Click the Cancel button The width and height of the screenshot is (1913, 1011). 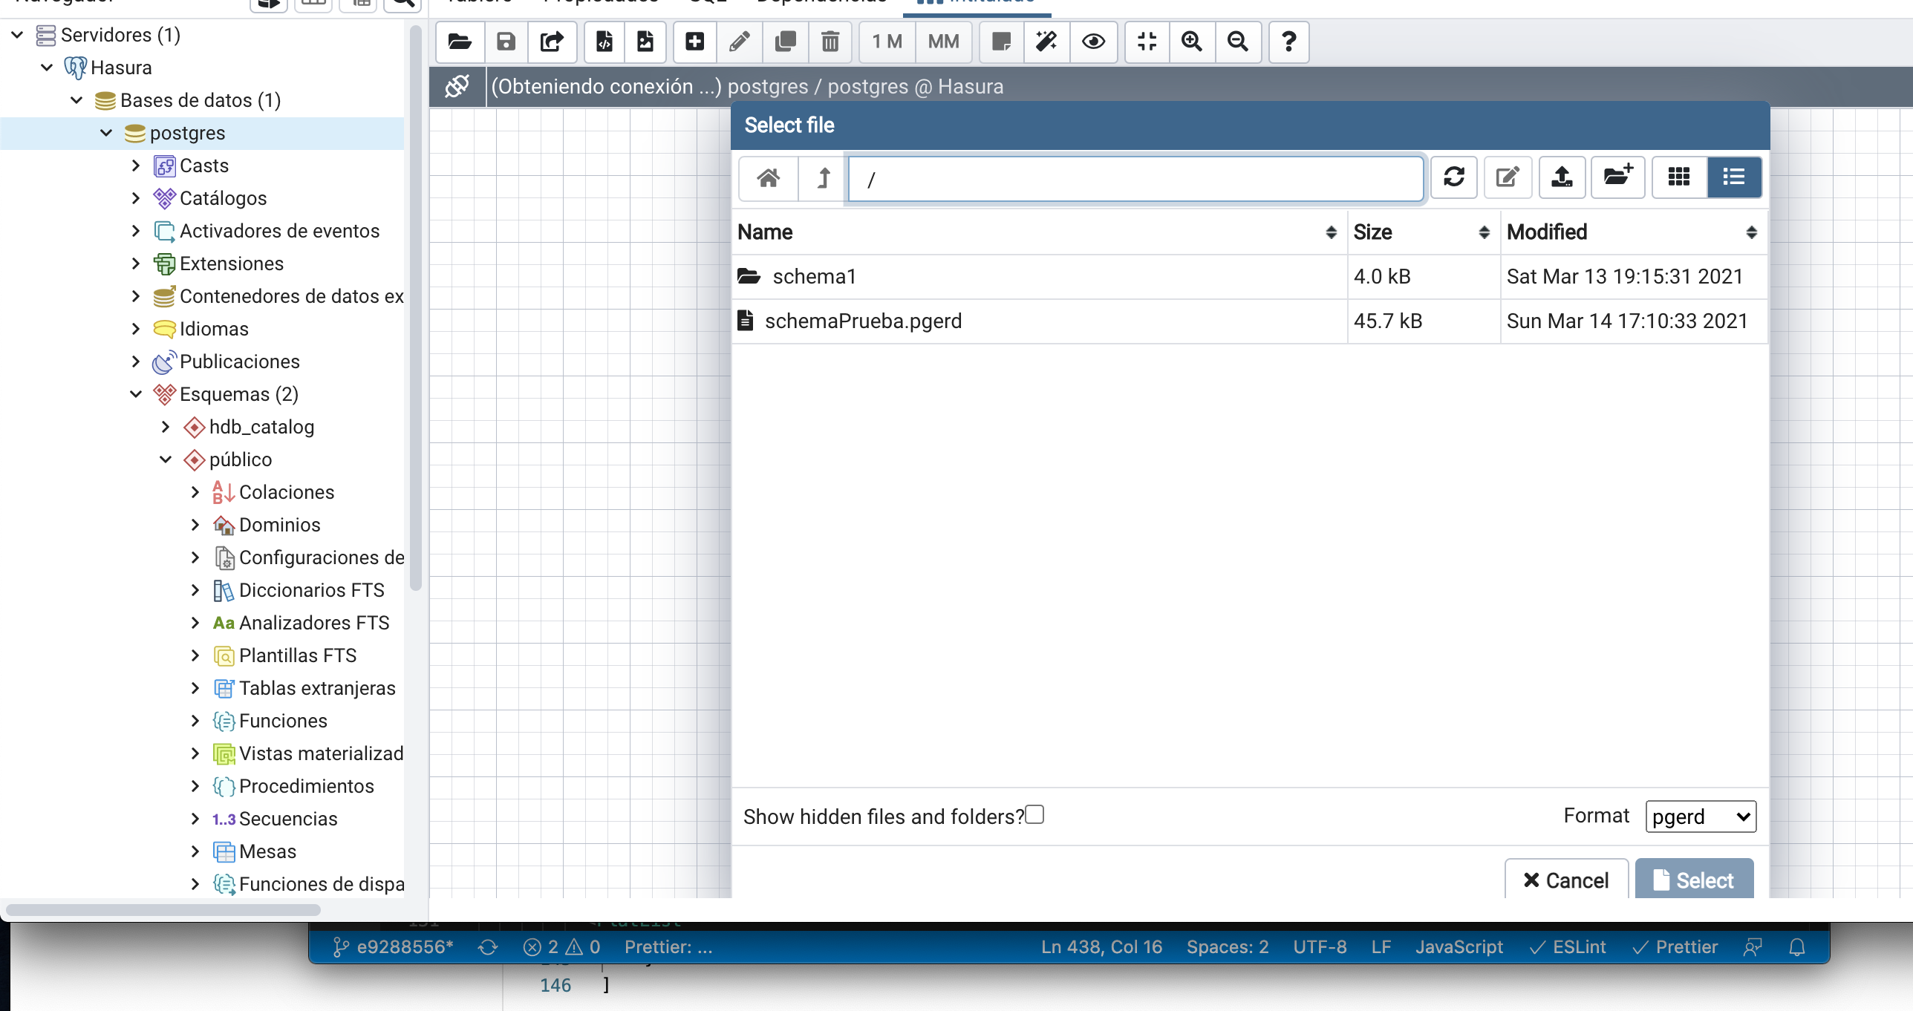coord(1565,880)
